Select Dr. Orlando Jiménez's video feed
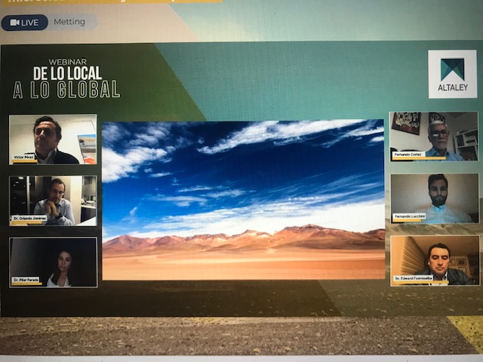Image resolution: width=483 pixels, height=362 pixels. (53, 200)
